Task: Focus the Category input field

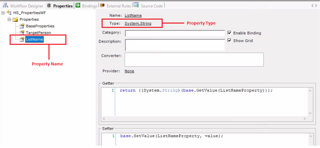Action: point(175,33)
